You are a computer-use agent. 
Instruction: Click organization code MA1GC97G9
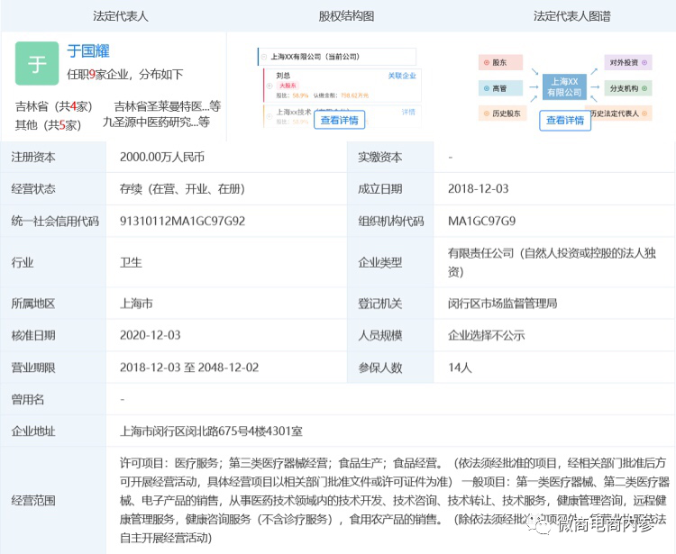coord(481,221)
